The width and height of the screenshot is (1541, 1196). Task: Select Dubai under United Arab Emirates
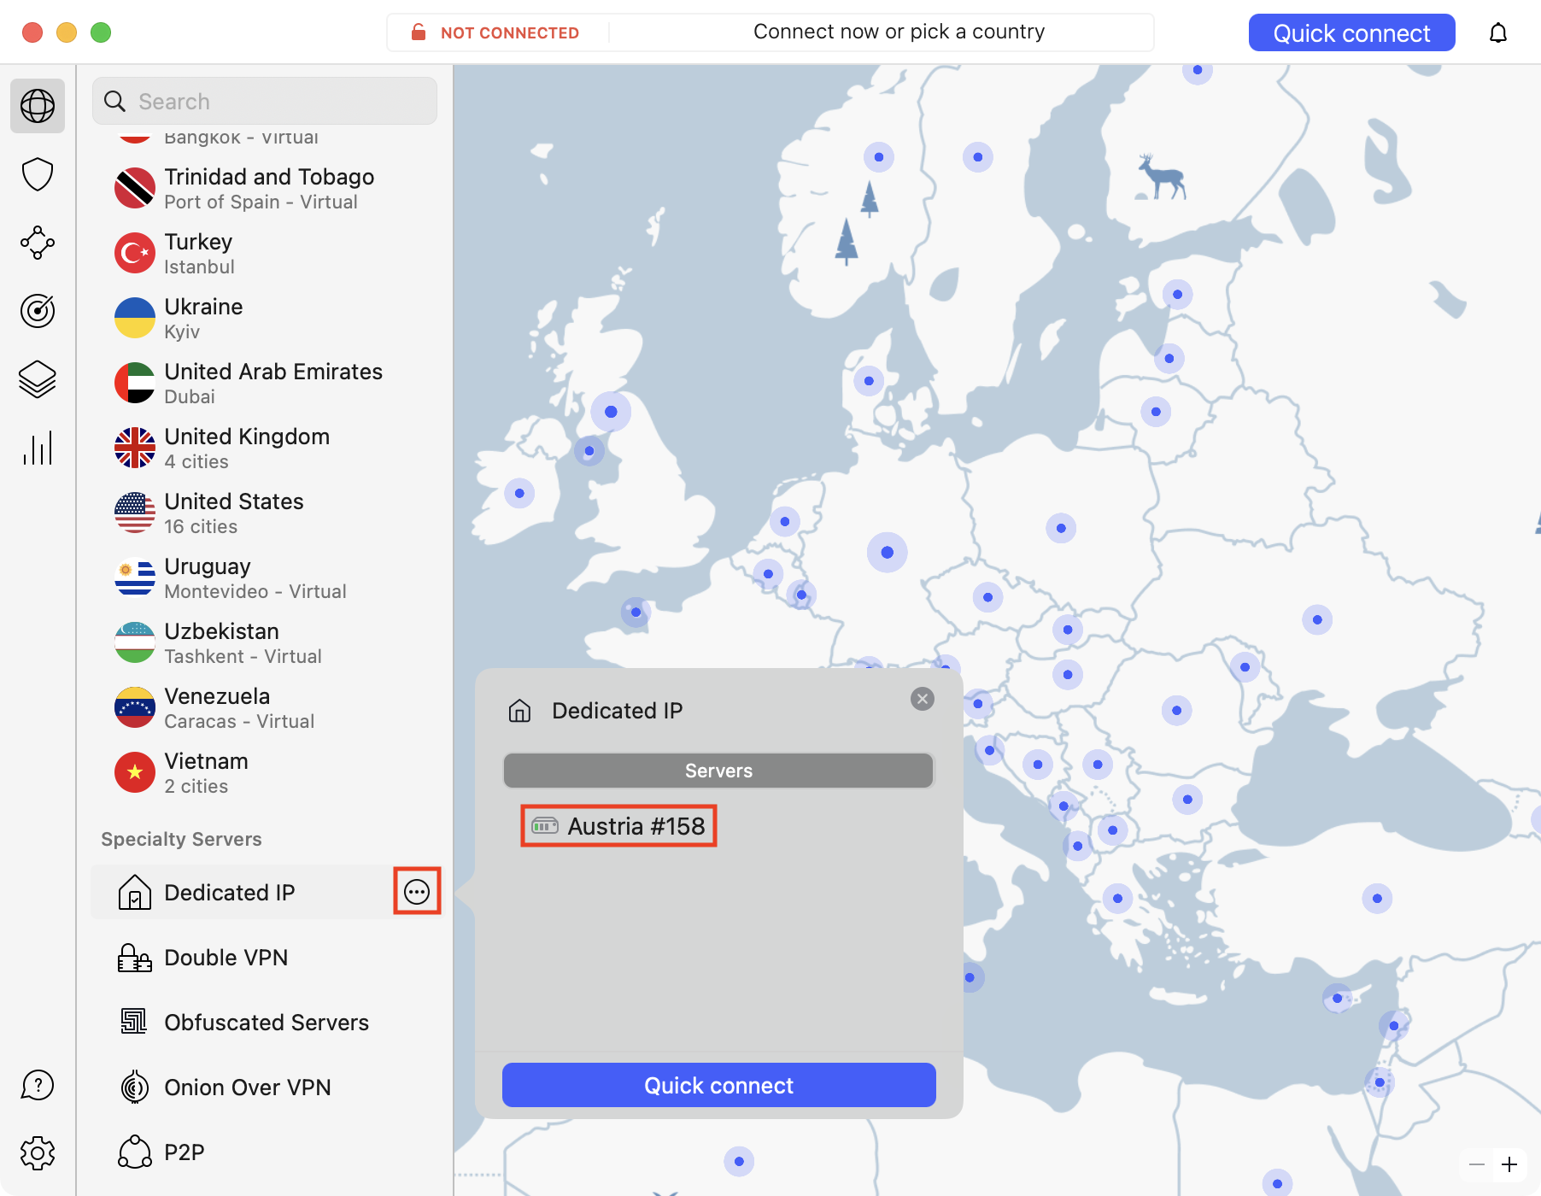click(190, 396)
